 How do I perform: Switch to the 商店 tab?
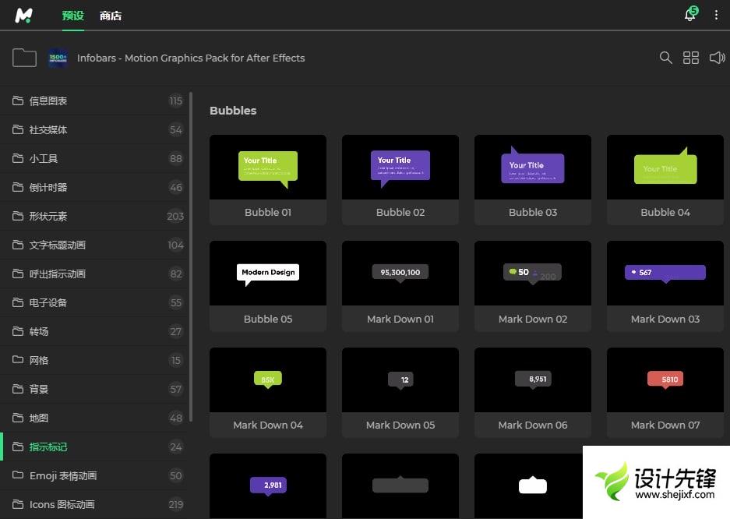pos(111,16)
